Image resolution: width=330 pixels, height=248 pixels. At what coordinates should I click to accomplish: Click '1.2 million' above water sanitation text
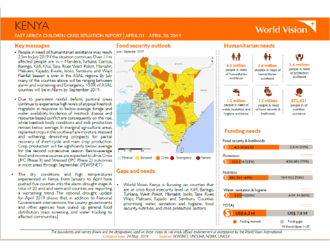click(236, 101)
